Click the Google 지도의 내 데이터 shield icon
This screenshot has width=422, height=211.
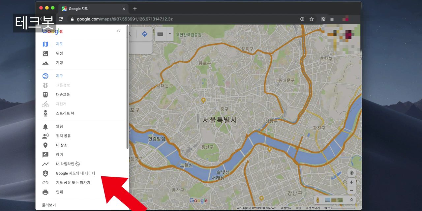tap(45, 173)
